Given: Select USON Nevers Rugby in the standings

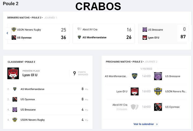Looking at the screenshot, I should [32, 120].
